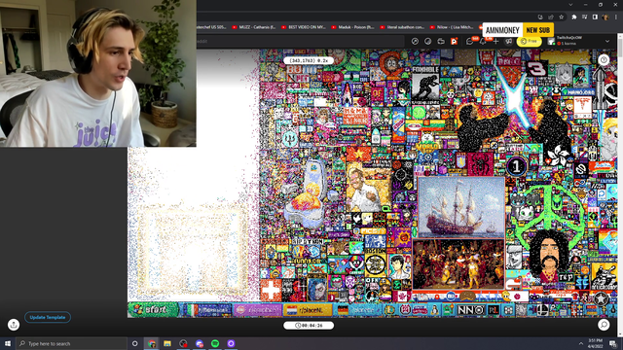
Task: Toggle Chrome side panel icon
Action: [595, 17]
